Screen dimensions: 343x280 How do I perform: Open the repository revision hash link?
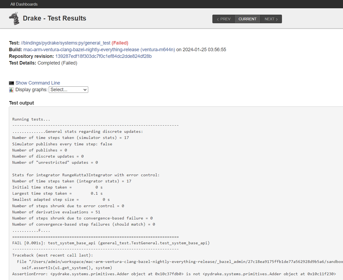click(x=103, y=56)
